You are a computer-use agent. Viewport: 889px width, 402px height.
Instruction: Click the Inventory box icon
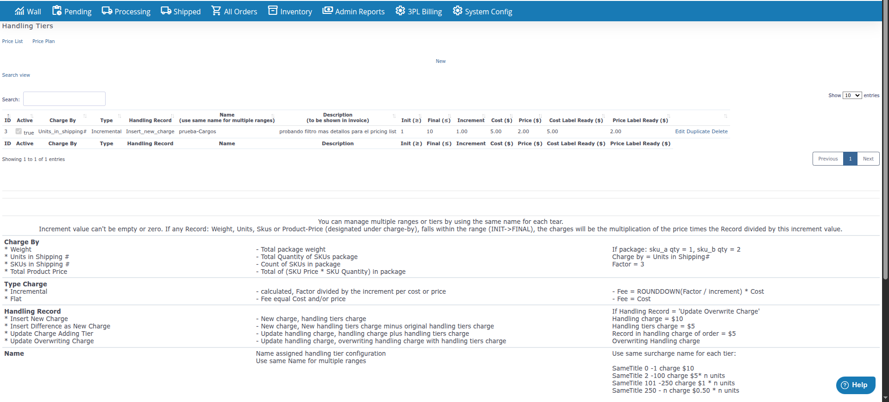[x=273, y=11]
